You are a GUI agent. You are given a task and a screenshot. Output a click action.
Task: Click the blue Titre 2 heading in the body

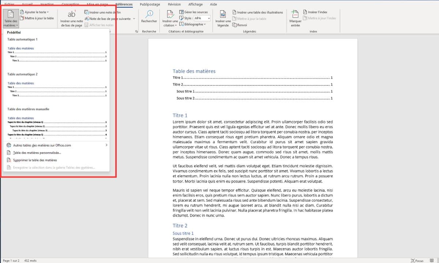pyautogui.click(x=180, y=226)
